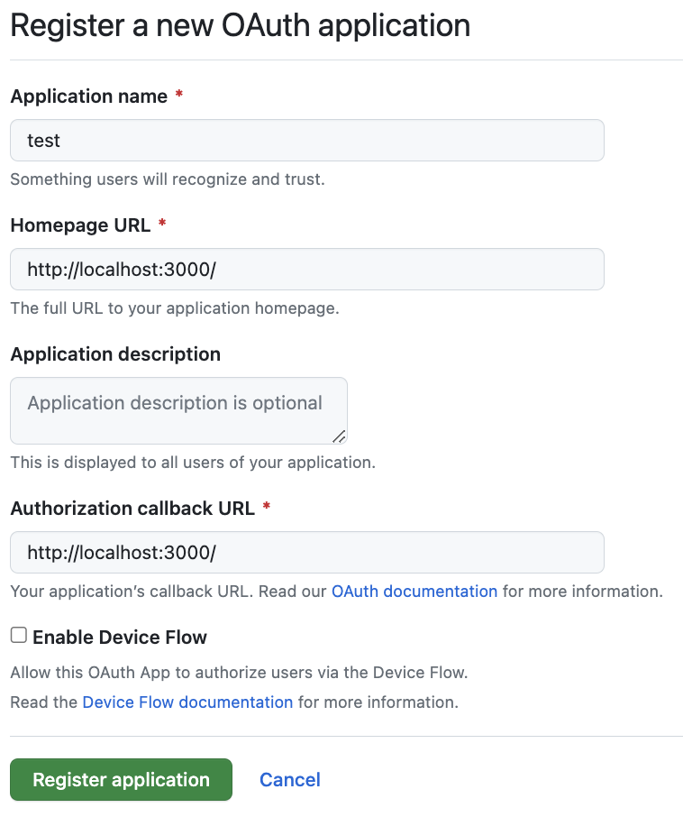Screen dimensions: 683x826
Task: Click the "full URL to your application homepage" hint
Action: click(175, 308)
